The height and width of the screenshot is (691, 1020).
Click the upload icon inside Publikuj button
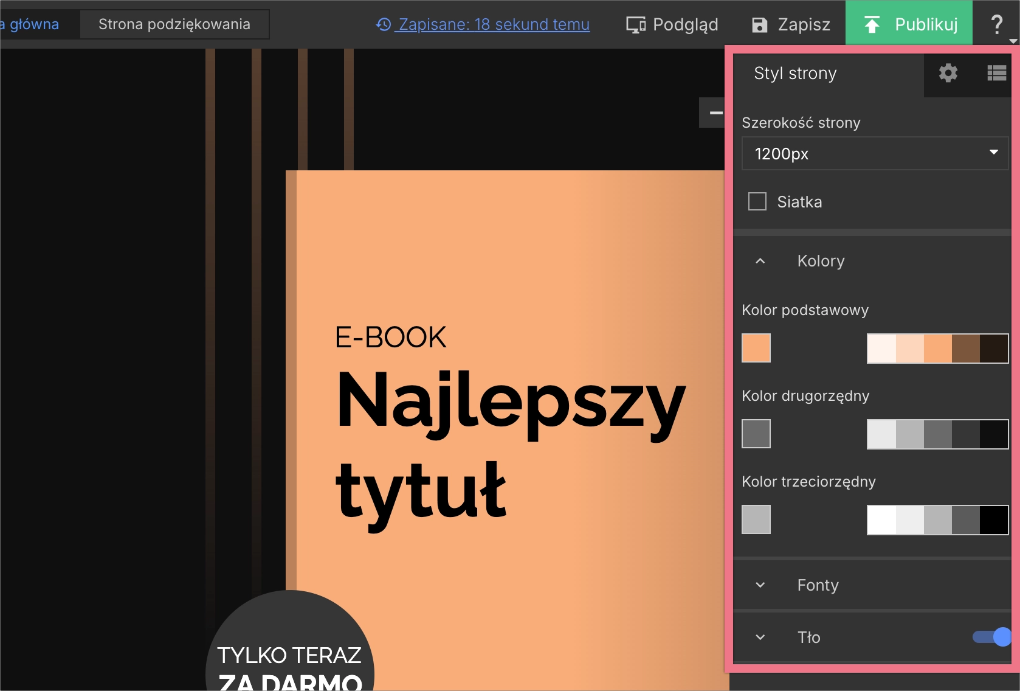pos(872,23)
